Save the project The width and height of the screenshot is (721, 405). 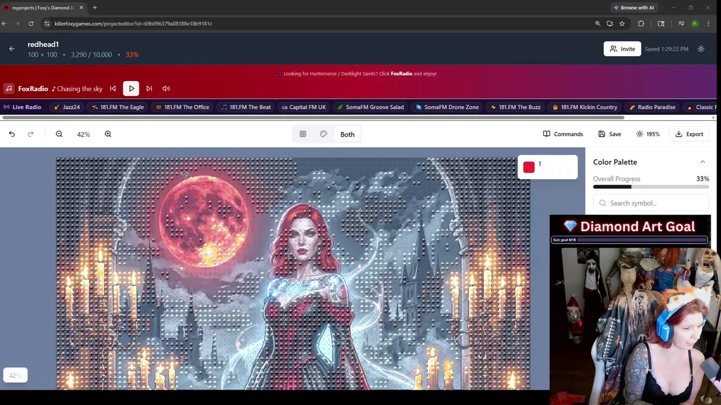tap(609, 134)
